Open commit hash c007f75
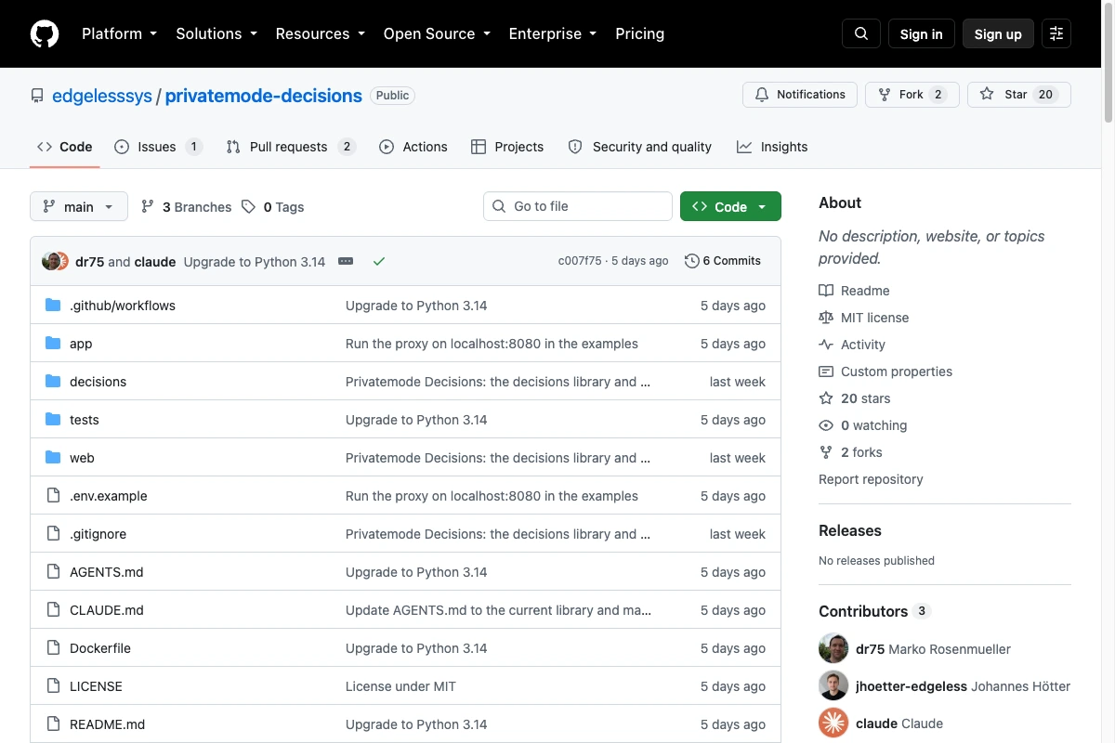Viewport: 1115px width, 743px height. (580, 261)
